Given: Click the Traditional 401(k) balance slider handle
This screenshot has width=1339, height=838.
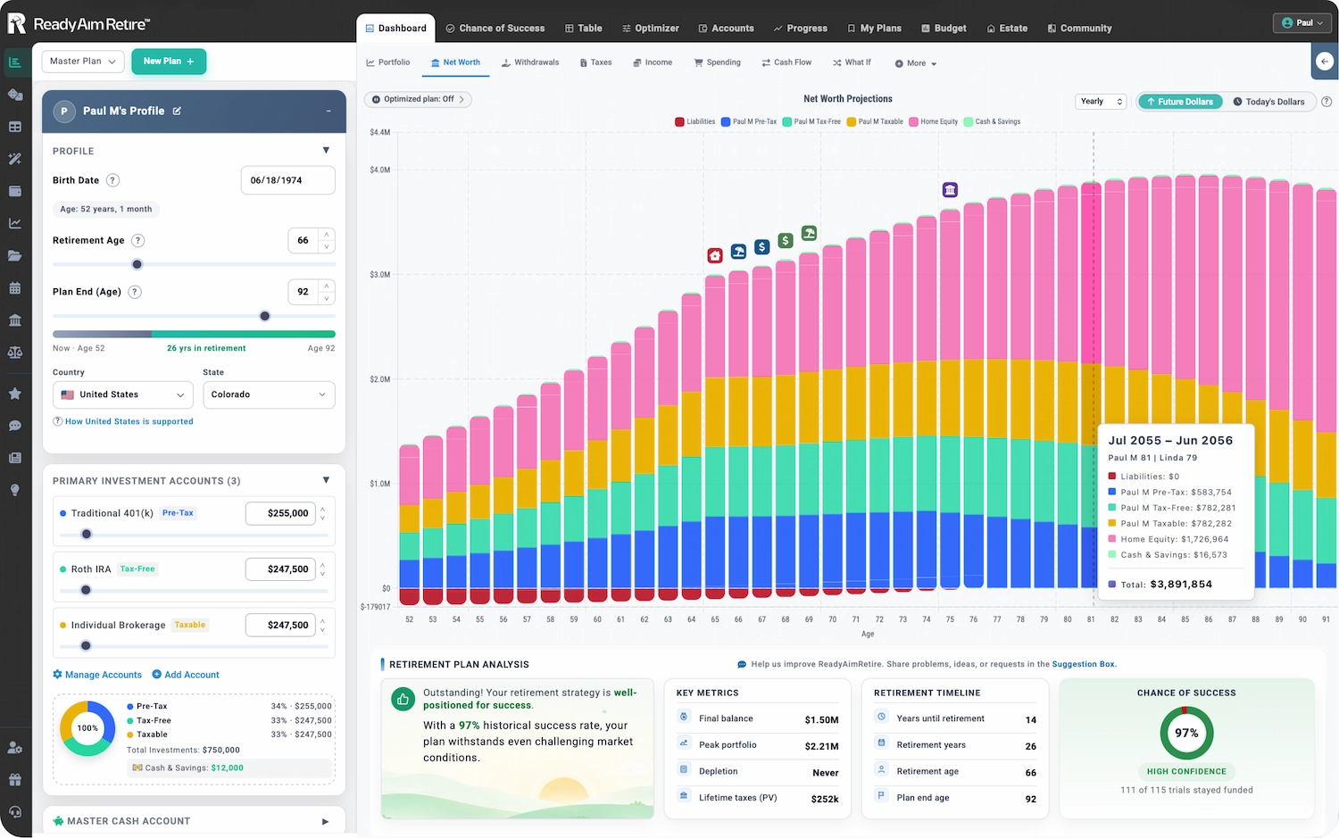Looking at the screenshot, I should coord(87,534).
